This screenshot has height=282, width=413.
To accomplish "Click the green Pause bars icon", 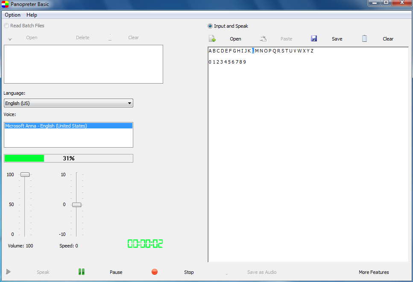I will (x=82, y=271).
